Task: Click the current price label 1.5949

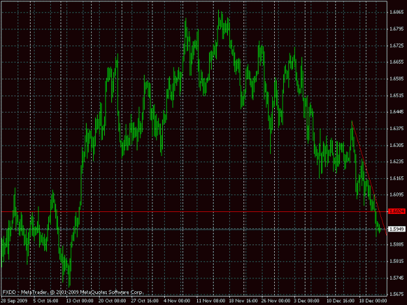Action: pos(397,229)
